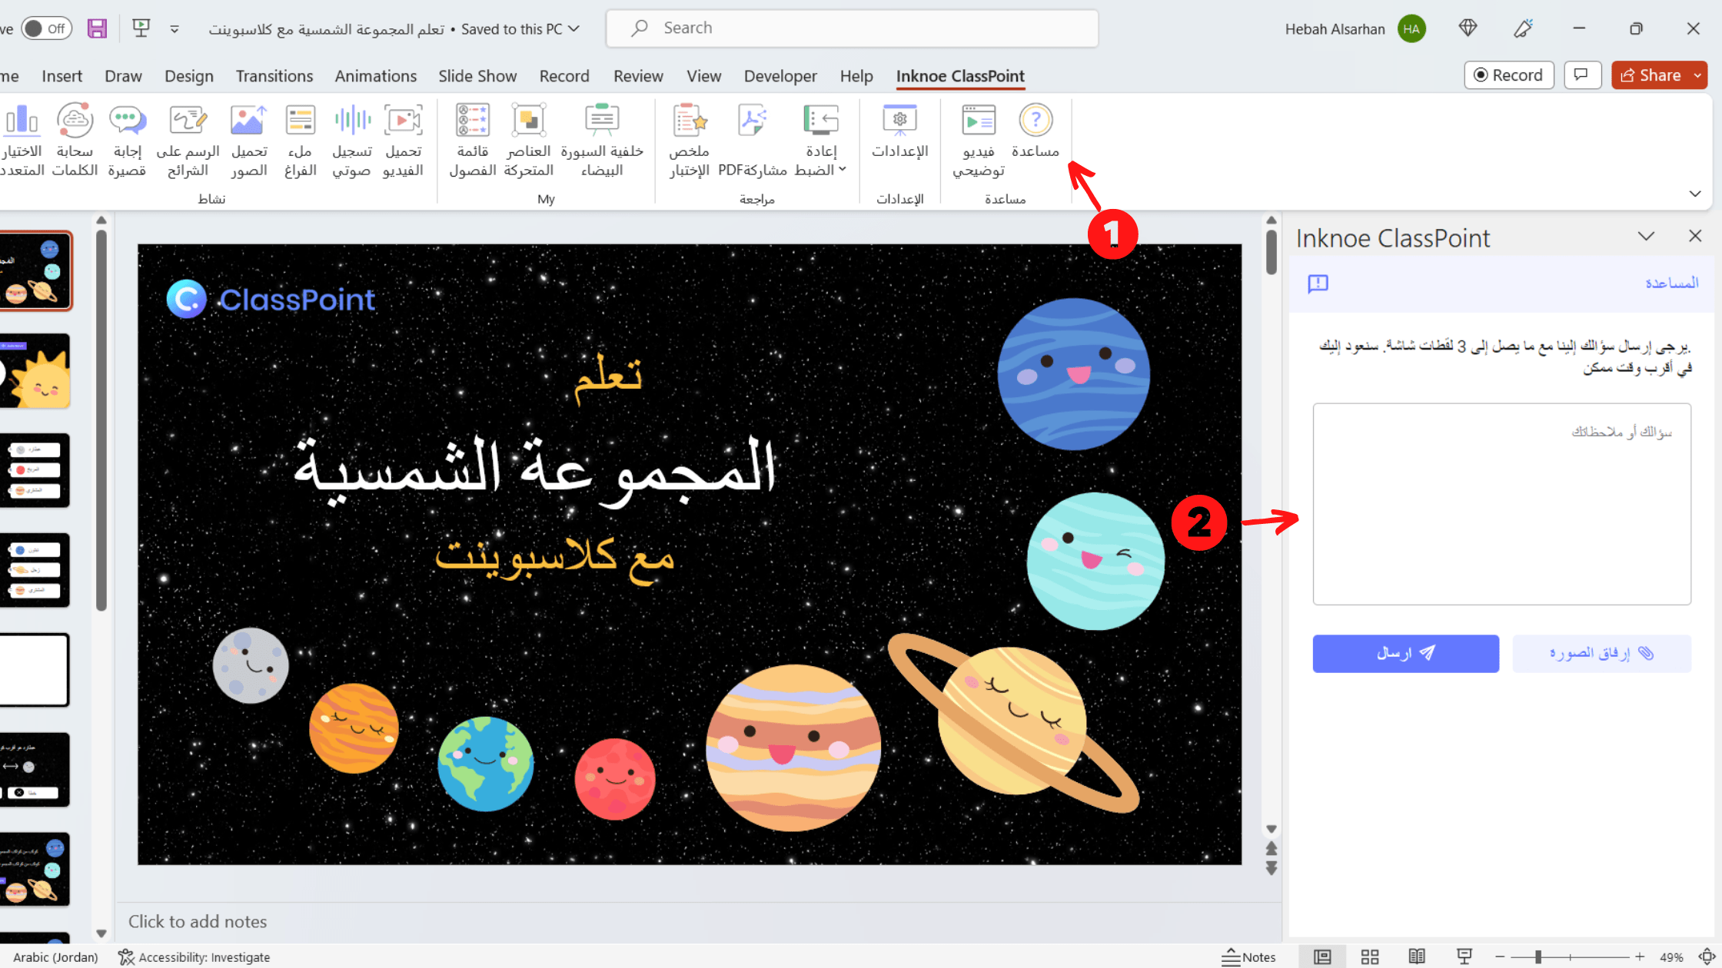Open the Draw tab
The width and height of the screenshot is (1722, 968).
coord(123,76)
